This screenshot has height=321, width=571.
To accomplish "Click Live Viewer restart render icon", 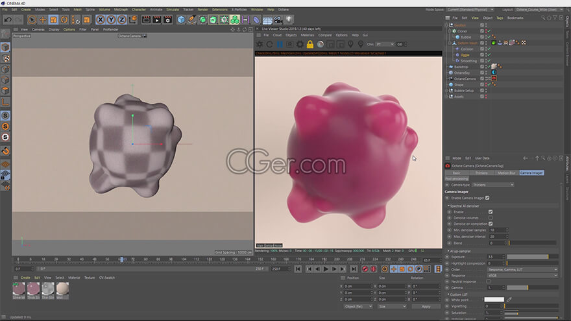I will pos(269,44).
